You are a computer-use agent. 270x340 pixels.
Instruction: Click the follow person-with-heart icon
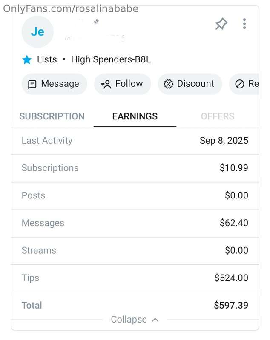[x=106, y=84]
